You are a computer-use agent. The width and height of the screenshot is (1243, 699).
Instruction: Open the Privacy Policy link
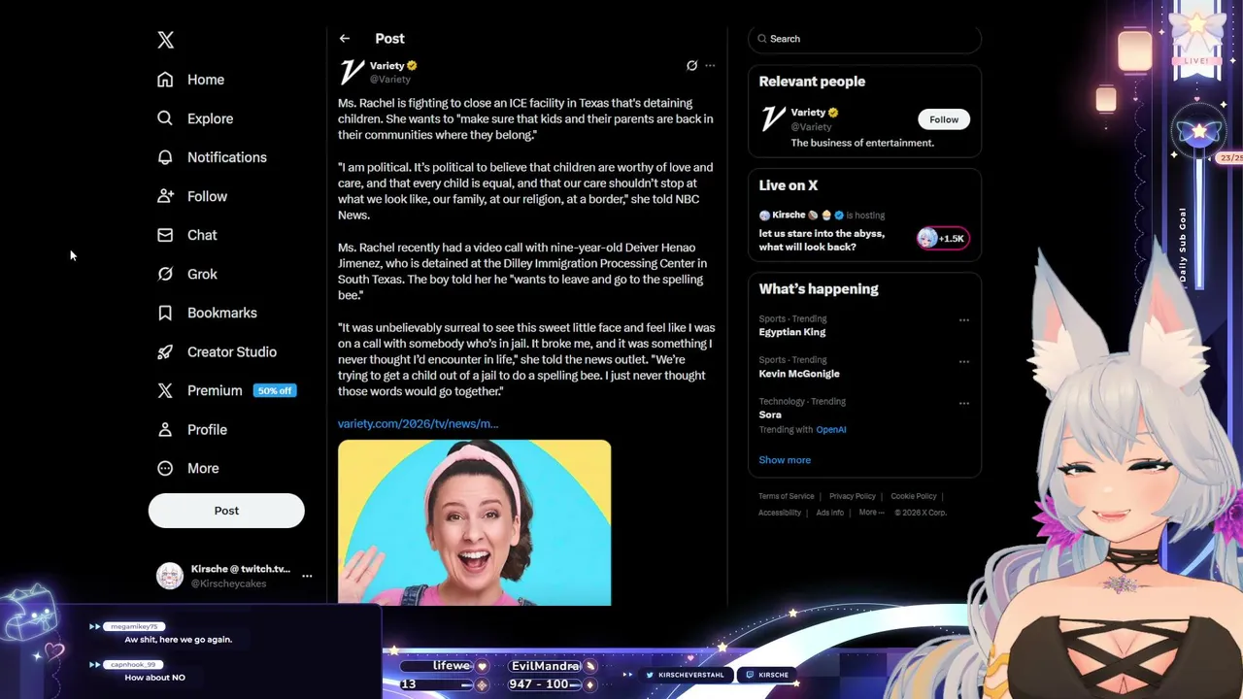[x=853, y=496]
